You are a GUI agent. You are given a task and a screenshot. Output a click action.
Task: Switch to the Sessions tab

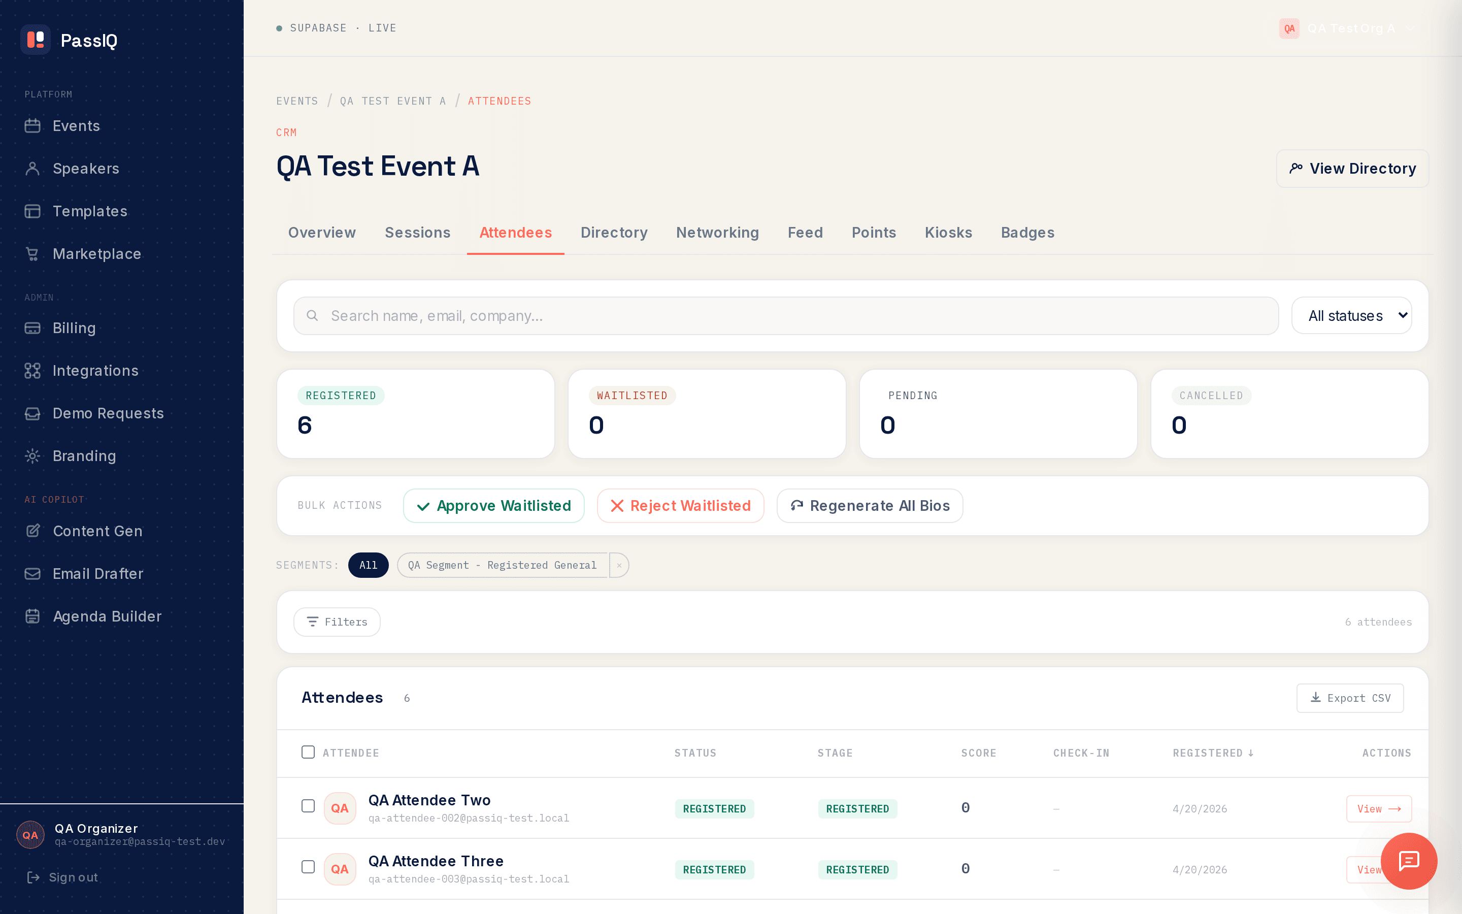(417, 233)
